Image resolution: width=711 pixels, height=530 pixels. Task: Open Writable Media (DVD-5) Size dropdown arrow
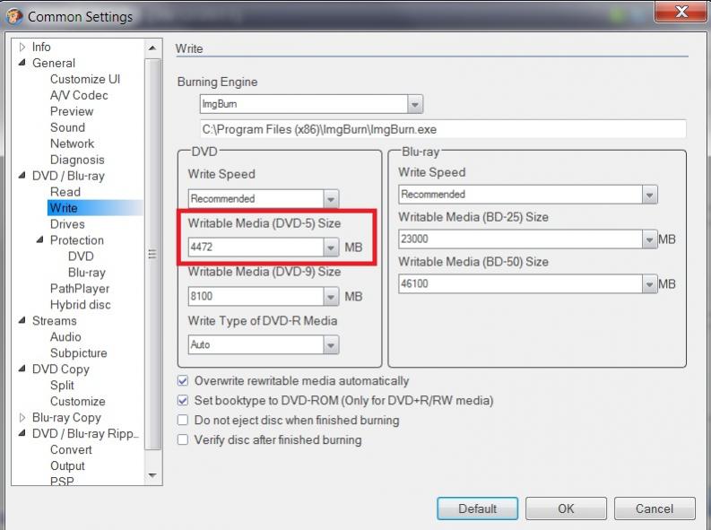pyautogui.click(x=331, y=248)
